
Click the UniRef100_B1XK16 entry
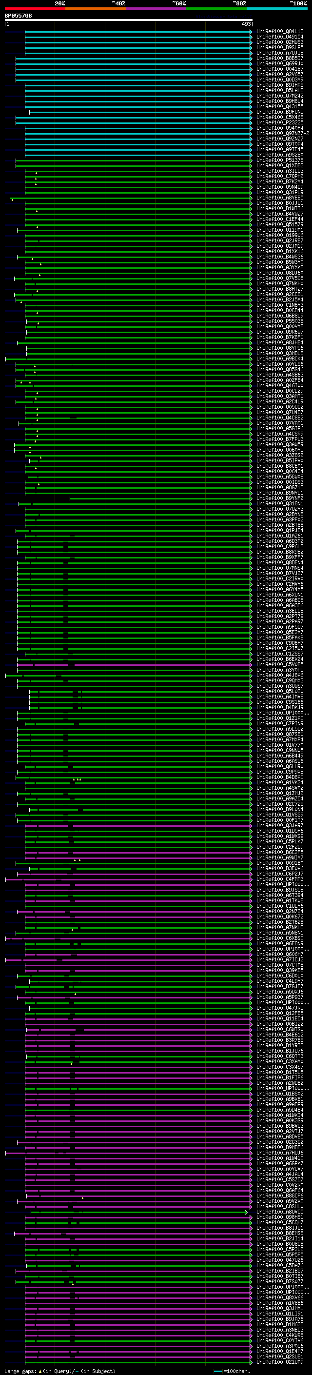[280, 251]
